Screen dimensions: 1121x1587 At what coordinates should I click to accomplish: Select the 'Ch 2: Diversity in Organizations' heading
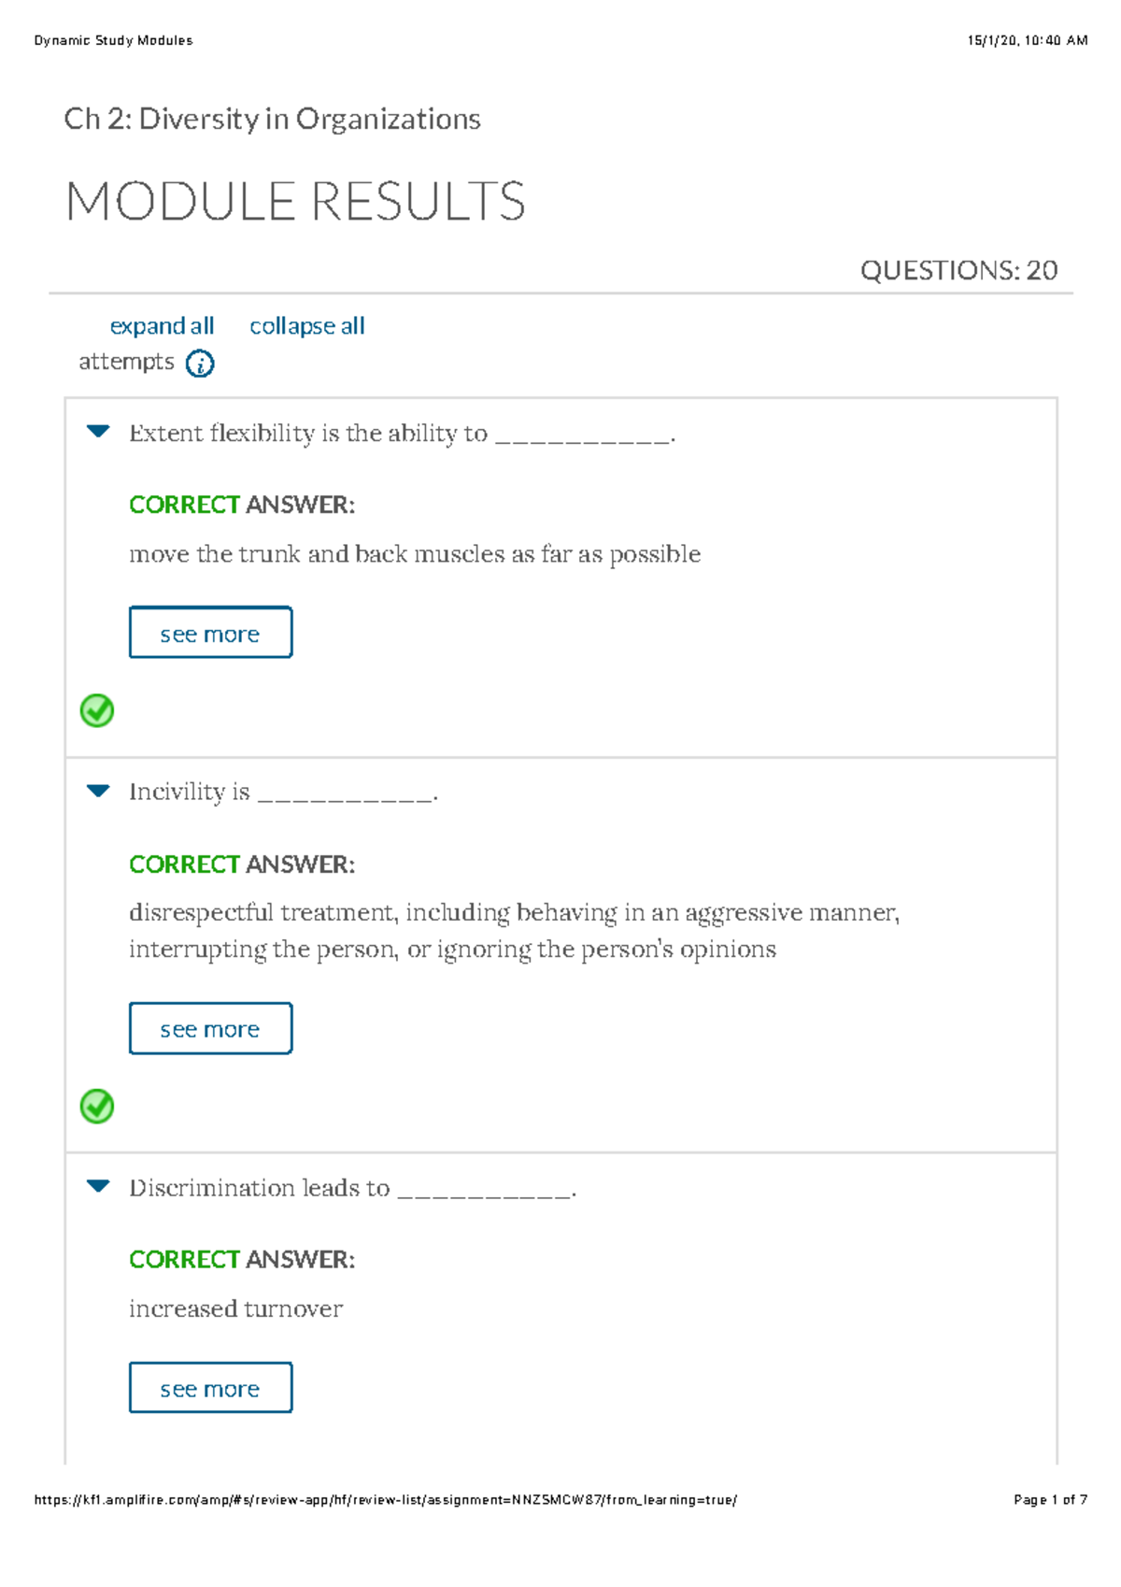point(272,119)
